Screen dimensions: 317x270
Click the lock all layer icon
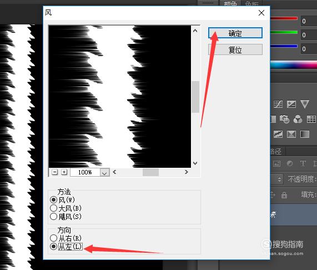coord(284,195)
